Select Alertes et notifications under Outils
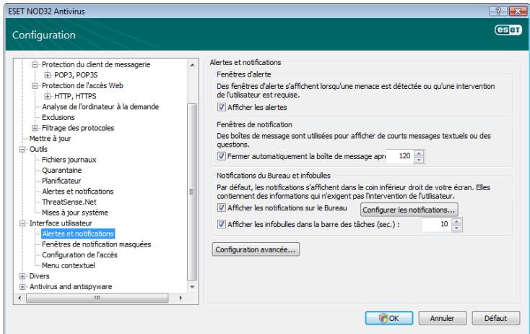The height and width of the screenshot is (334, 530). click(x=78, y=191)
